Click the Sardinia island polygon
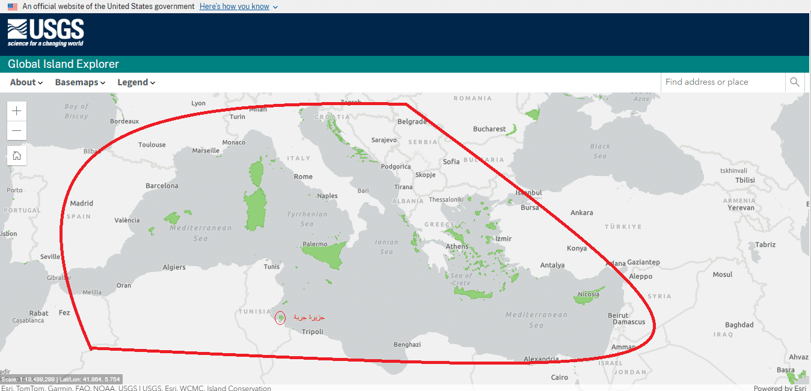Image resolution: width=811 pixels, height=391 pixels. pyautogui.click(x=257, y=210)
